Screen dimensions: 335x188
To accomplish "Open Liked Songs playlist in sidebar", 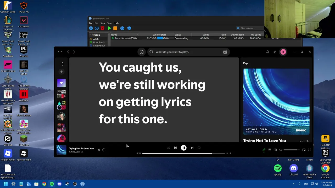I will point(62,83).
